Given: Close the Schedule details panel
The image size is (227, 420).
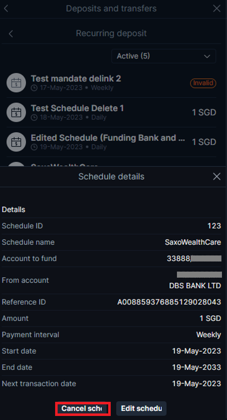Looking at the screenshot, I should coord(216,177).
